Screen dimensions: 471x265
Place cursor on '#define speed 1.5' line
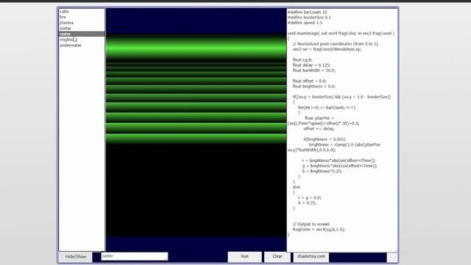click(305, 23)
